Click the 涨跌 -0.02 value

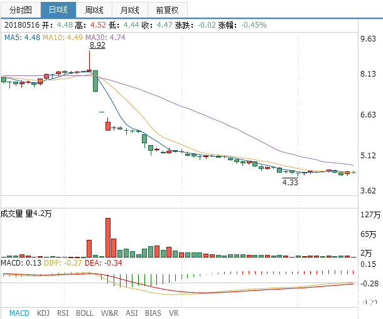click(x=207, y=25)
